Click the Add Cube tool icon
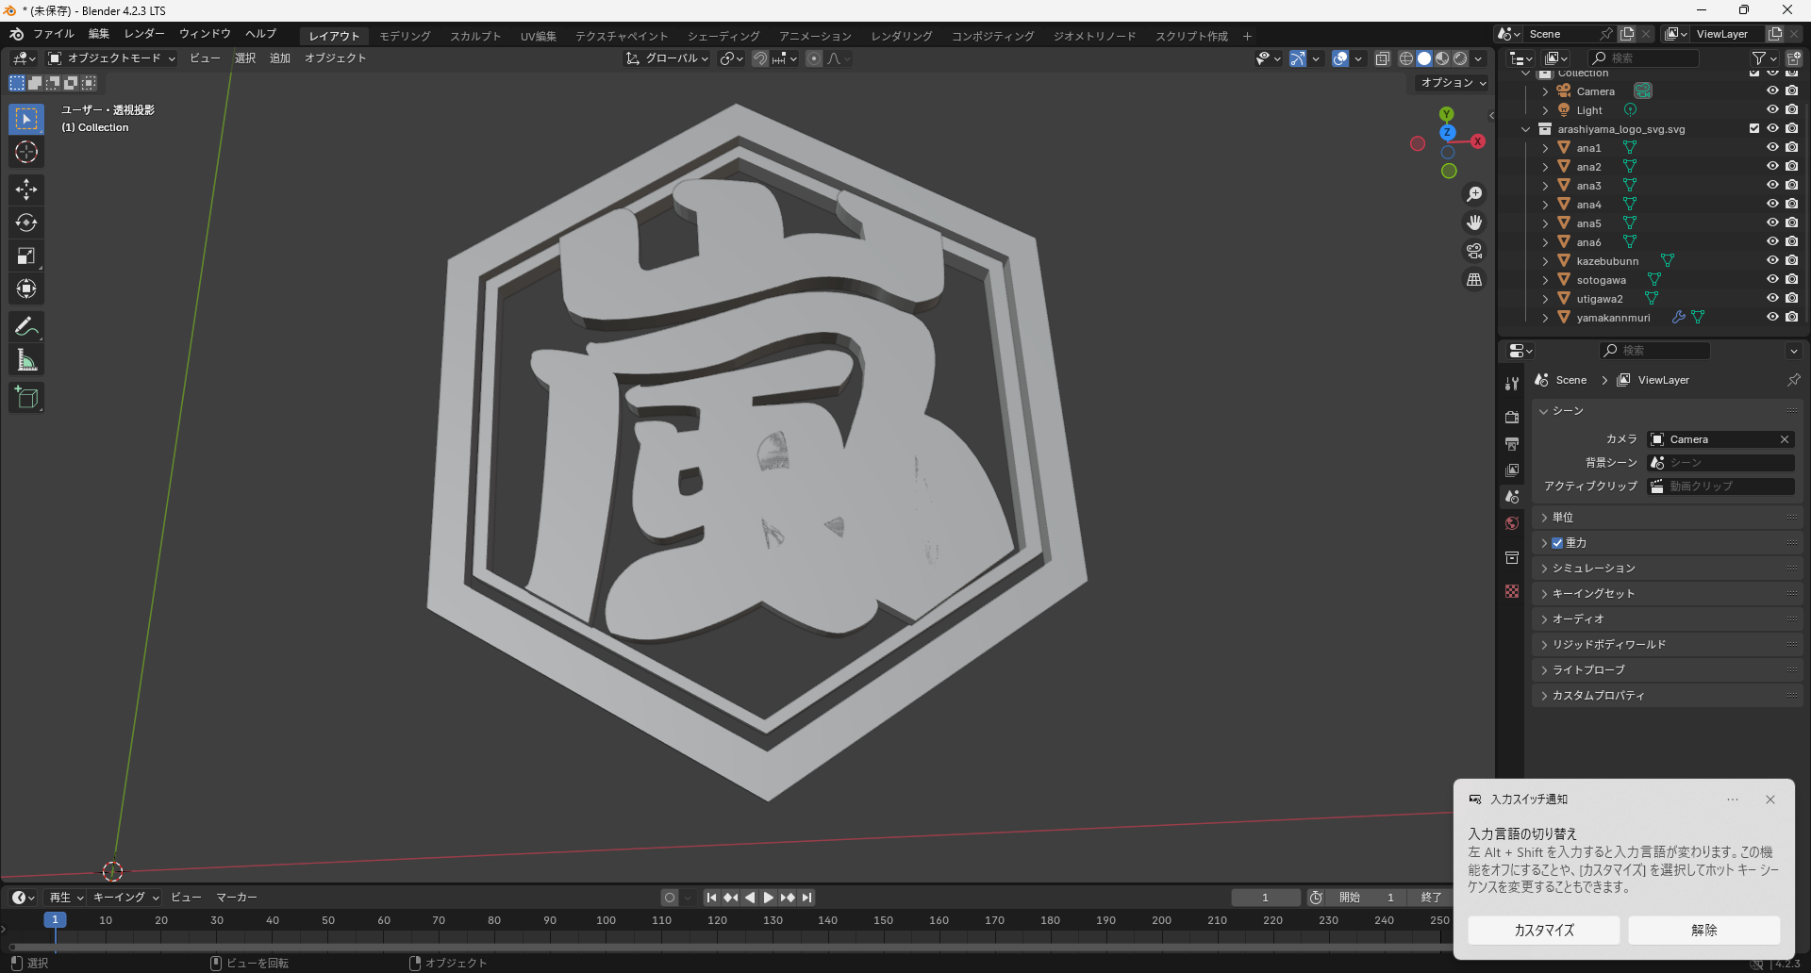Screen dimensions: 1811x973 tap(26, 398)
